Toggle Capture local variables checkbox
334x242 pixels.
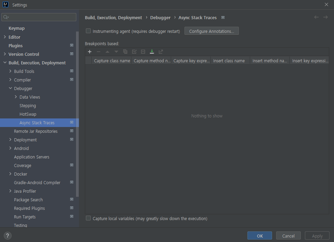click(88, 218)
